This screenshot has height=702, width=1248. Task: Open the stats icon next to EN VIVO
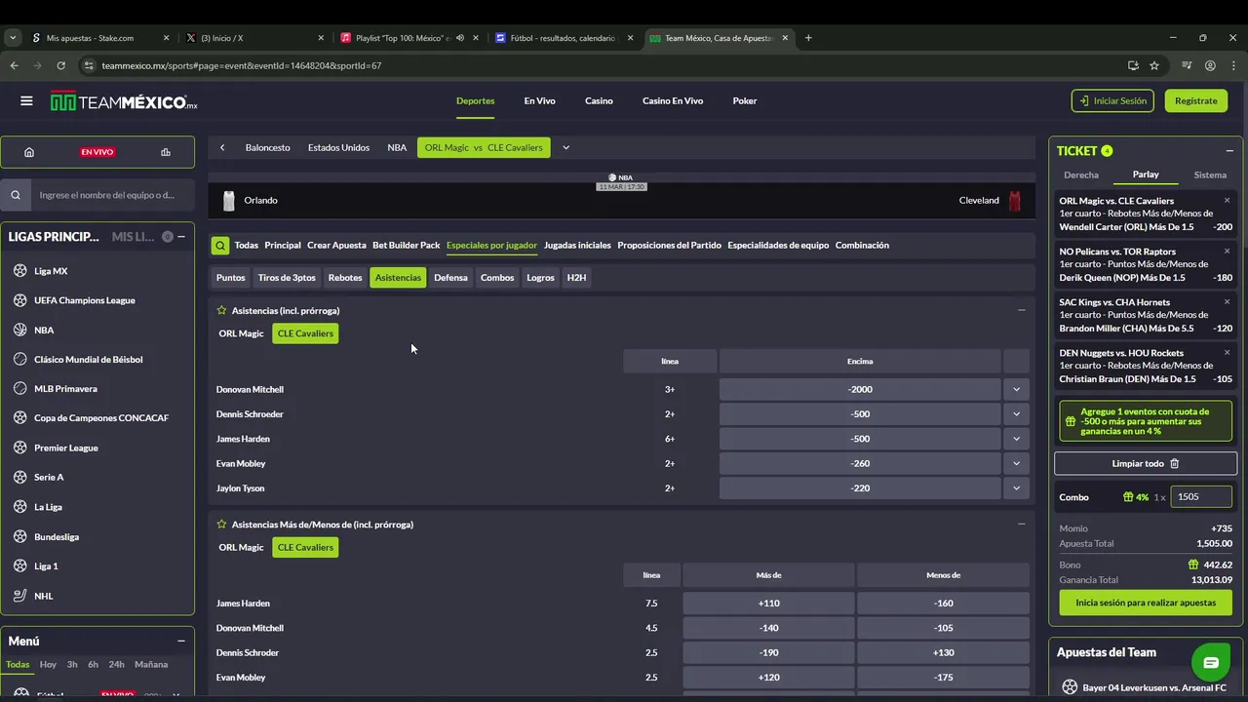pos(166,152)
